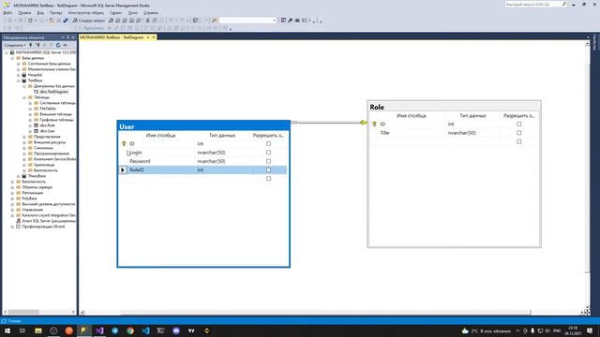
Task: Select the User table title bar
Action: [x=203, y=126]
